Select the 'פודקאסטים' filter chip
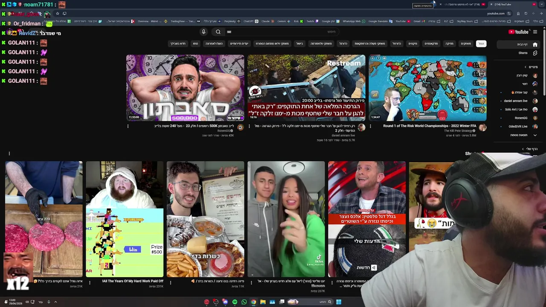The width and height of the screenshot is (546, 307). coord(431,43)
